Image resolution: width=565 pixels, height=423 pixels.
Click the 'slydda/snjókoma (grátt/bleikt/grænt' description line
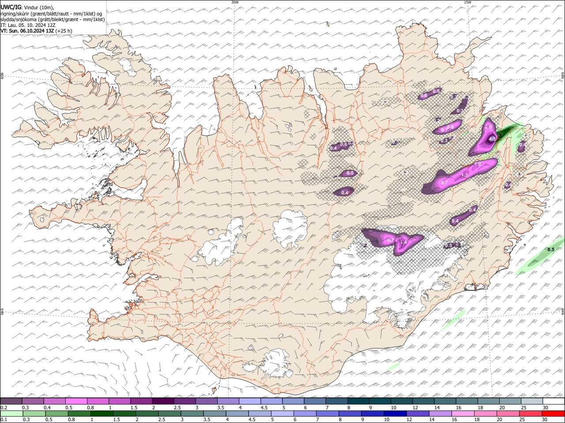(53, 19)
